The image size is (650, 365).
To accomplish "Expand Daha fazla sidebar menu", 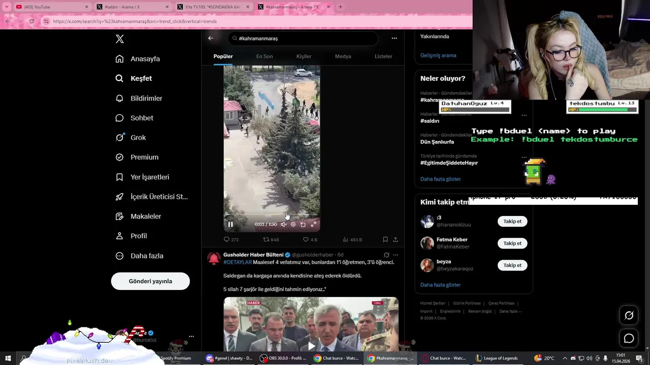I will tap(139, 256).
